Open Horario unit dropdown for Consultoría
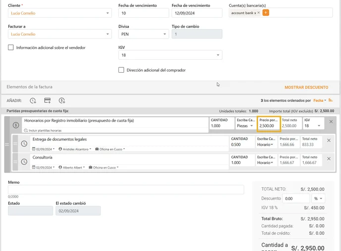341x251 pixels. (265, 163)
